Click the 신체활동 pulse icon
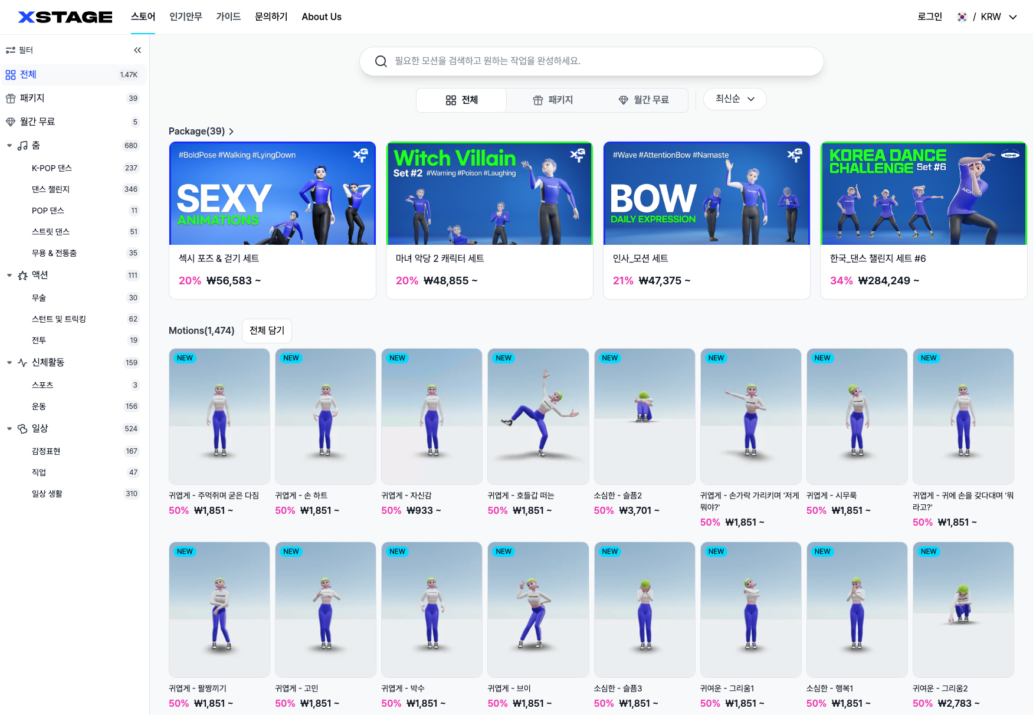This screenshot has height=715, width=1033. [x=22, y=363]
